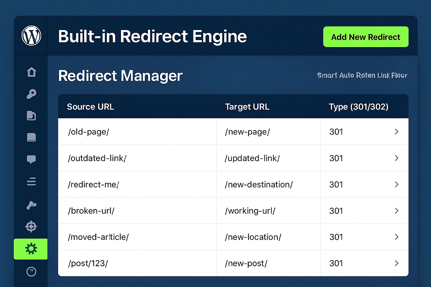This screenshot has height=287, width=431.
Task: Click the speech bubble comments icon
Action: [31, 159]
